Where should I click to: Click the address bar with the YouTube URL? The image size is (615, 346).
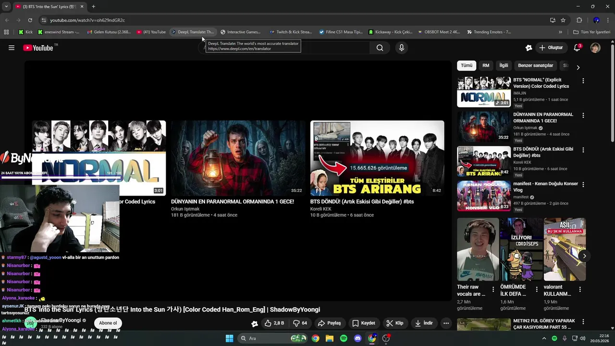click(293, 20)
